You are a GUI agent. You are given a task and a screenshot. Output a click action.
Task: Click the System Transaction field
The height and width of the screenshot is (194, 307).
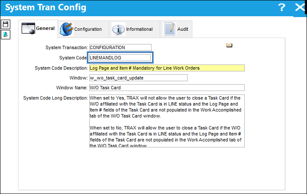coord(120,47)
